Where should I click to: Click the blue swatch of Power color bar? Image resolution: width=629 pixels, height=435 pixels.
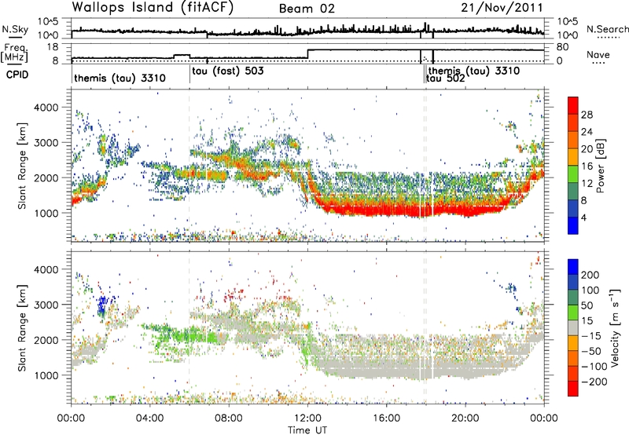[573, 225]
